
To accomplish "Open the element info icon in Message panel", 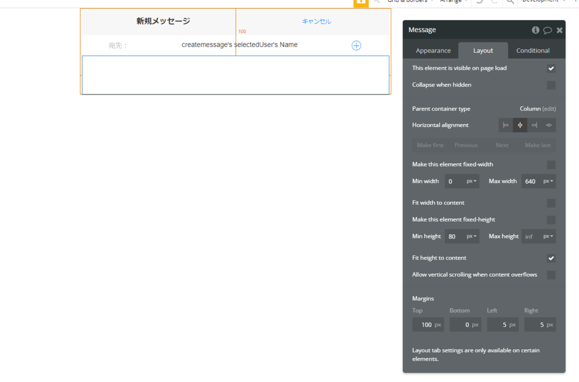I will click(x=536, y=30).
